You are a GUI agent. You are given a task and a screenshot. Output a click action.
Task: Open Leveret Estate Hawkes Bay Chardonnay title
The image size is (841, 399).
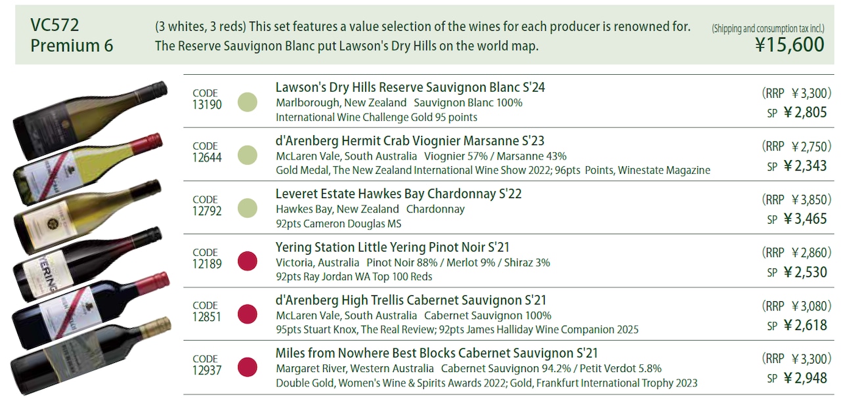click(x=399, y=194)
